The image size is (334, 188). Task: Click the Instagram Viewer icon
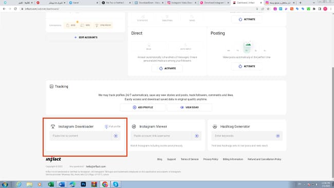click(134, 126)
